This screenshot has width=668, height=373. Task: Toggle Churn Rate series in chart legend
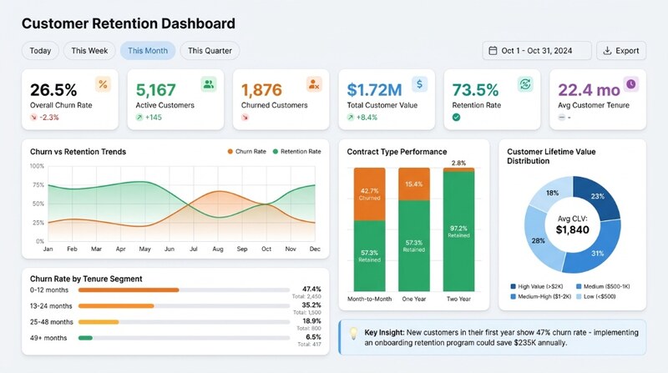[x=246, y=152]
